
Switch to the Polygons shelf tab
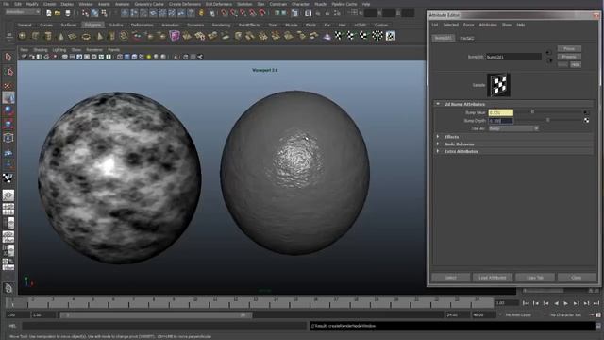(x=92, y=25)
